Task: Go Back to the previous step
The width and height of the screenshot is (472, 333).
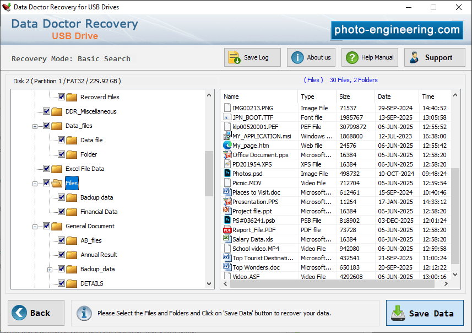Action: click(x=36, y=313)
